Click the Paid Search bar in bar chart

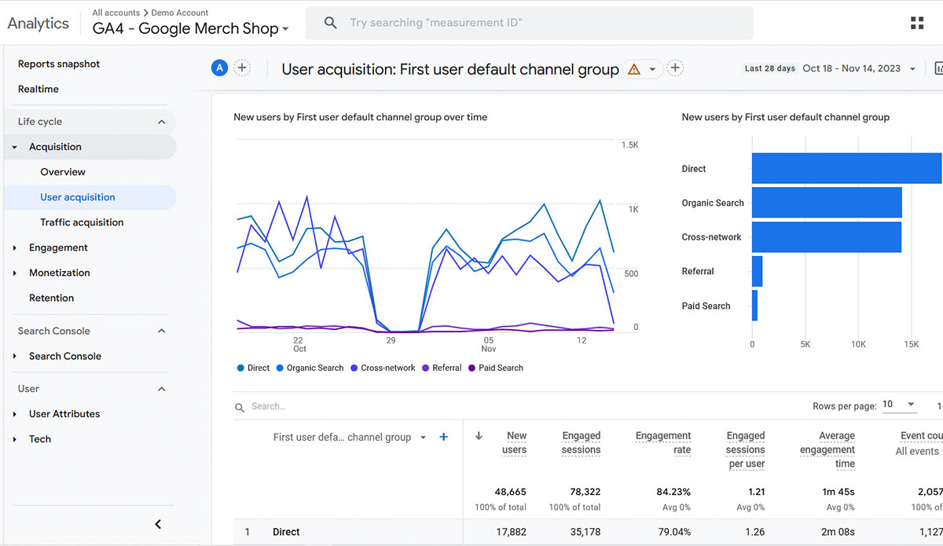click(754, 306)
